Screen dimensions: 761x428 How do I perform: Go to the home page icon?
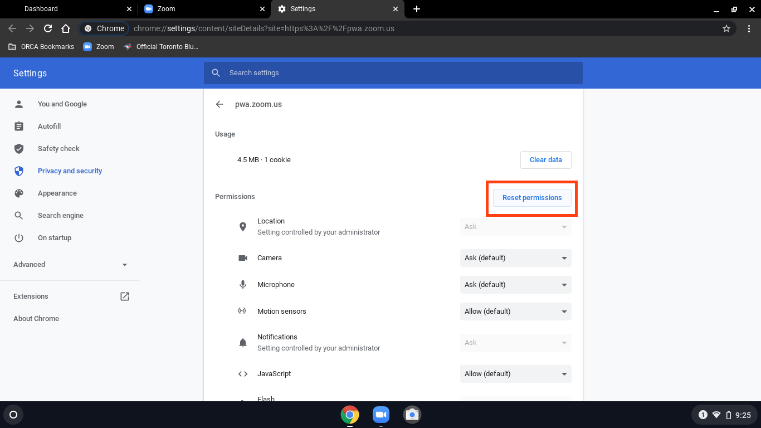[66, 28]
